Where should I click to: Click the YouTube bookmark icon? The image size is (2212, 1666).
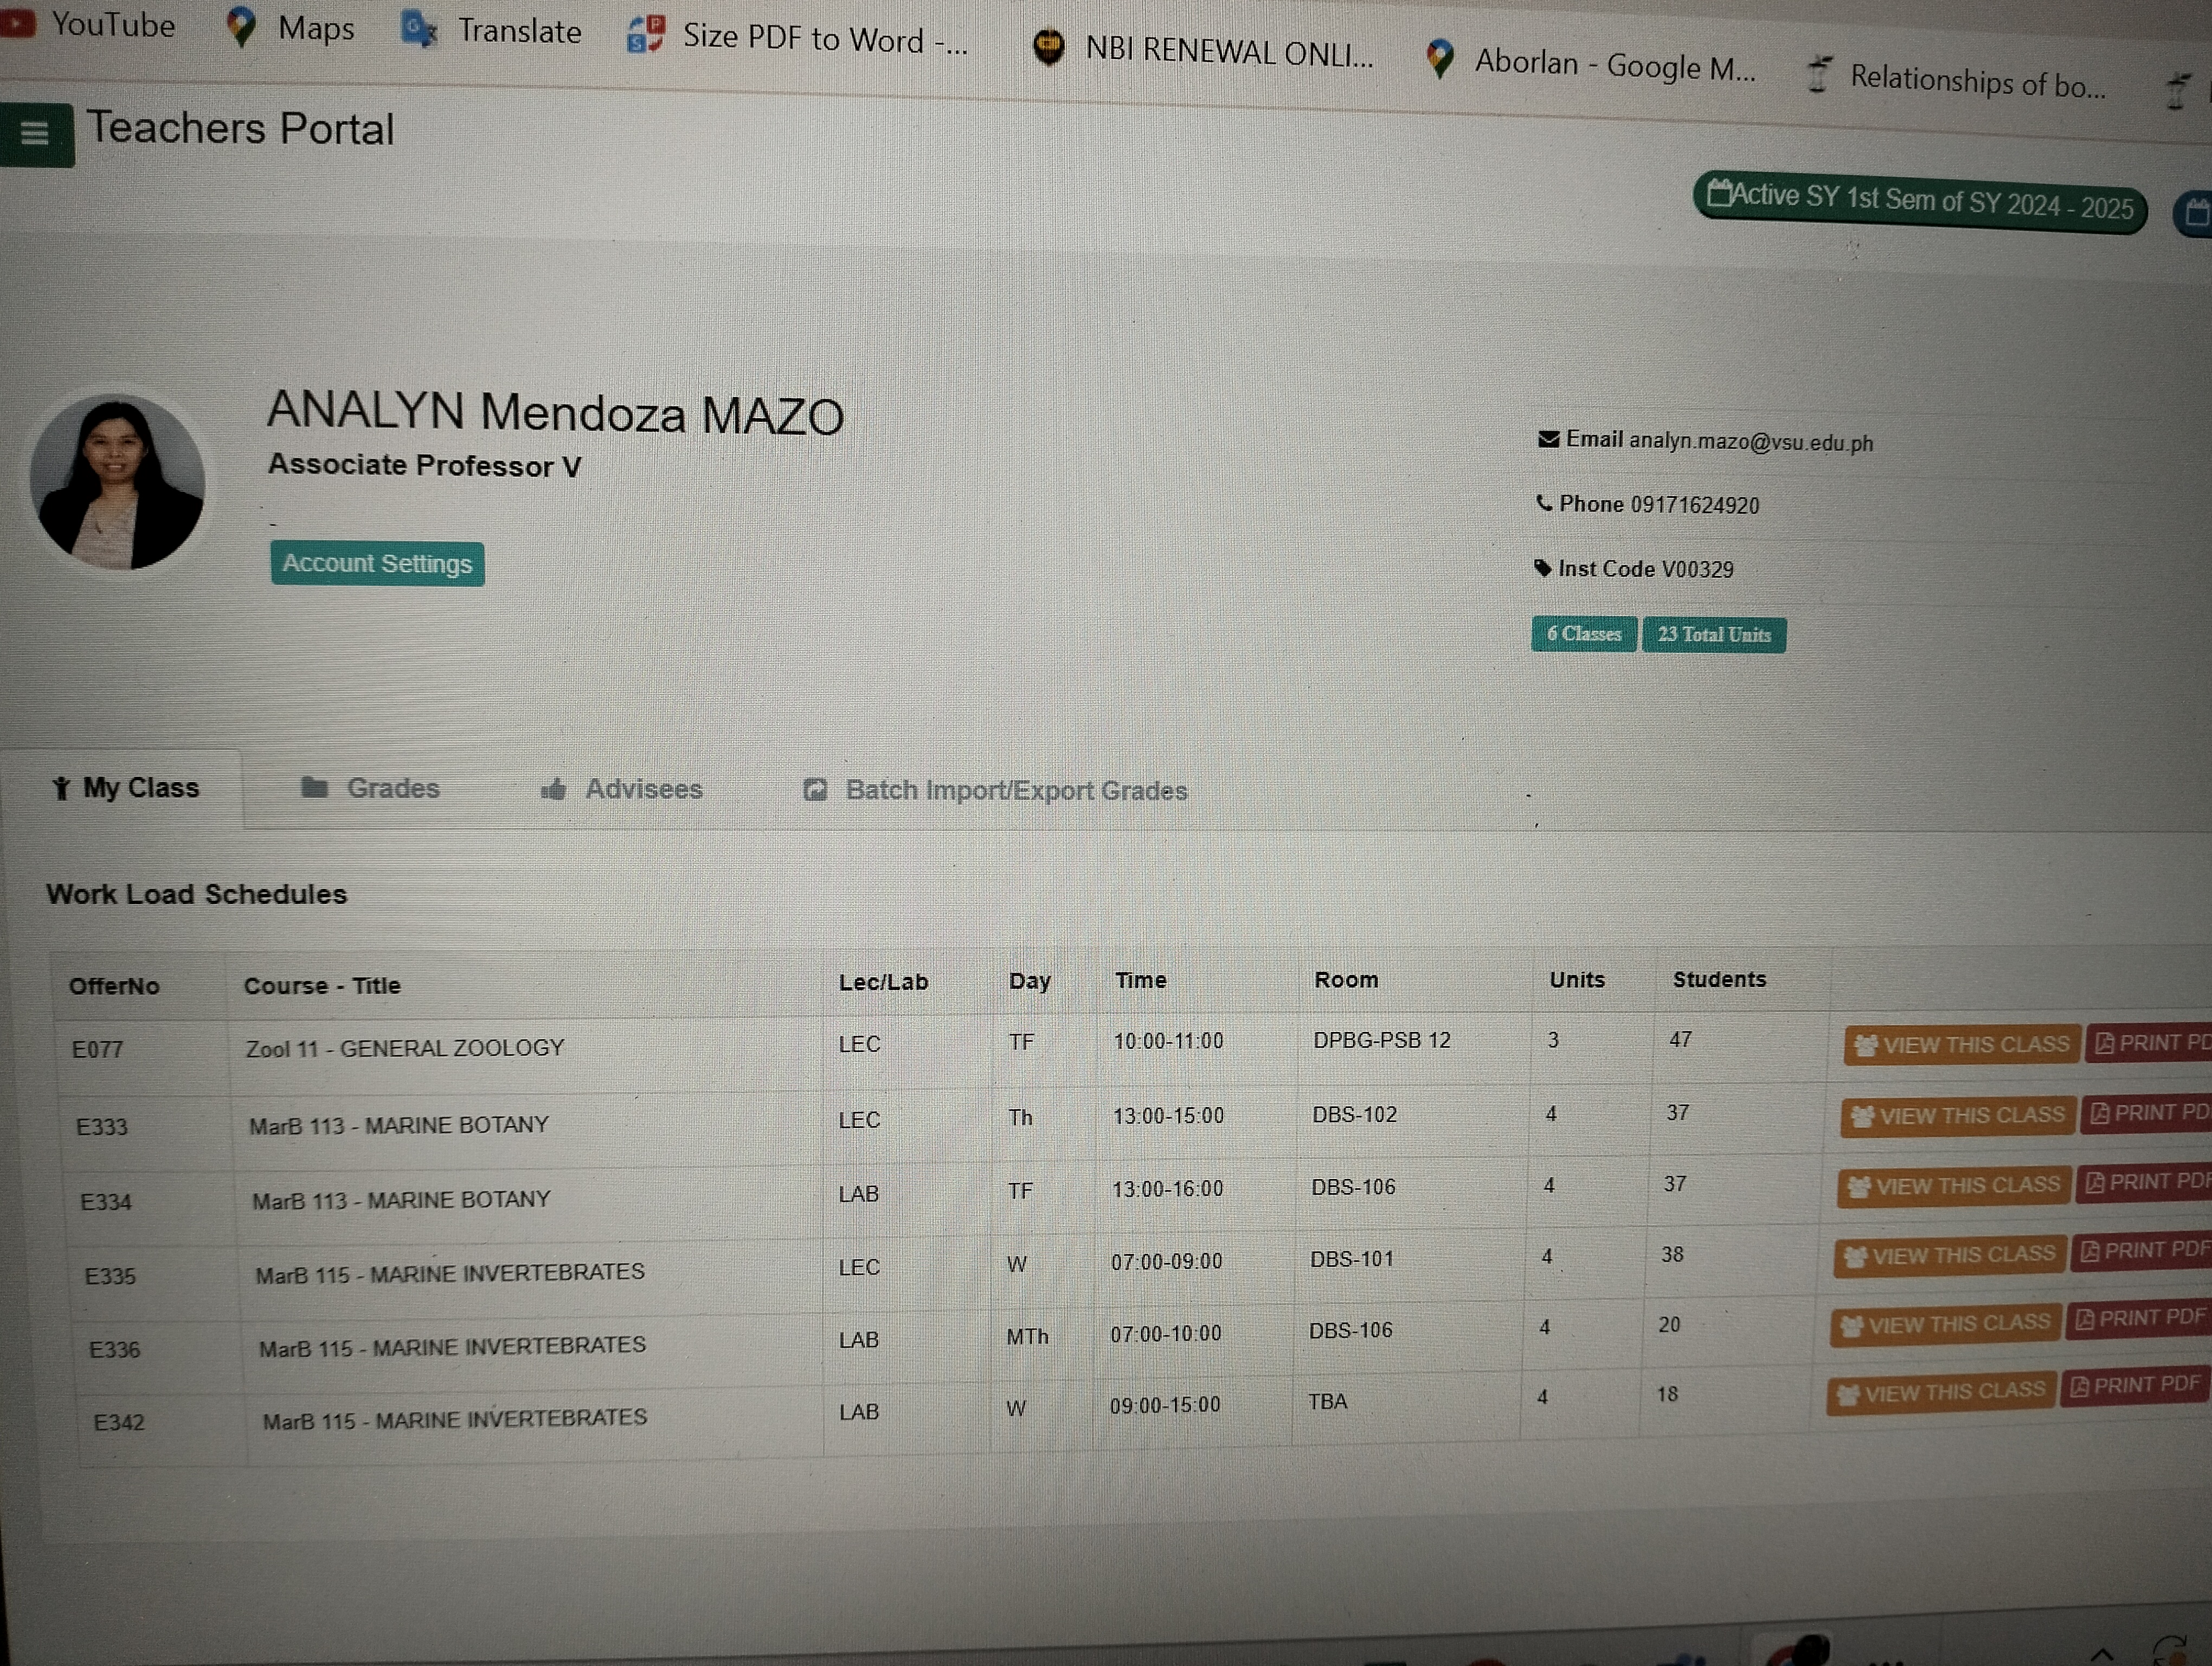coord(17,23)
